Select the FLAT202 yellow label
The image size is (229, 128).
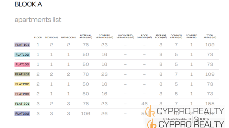[22, 84]
